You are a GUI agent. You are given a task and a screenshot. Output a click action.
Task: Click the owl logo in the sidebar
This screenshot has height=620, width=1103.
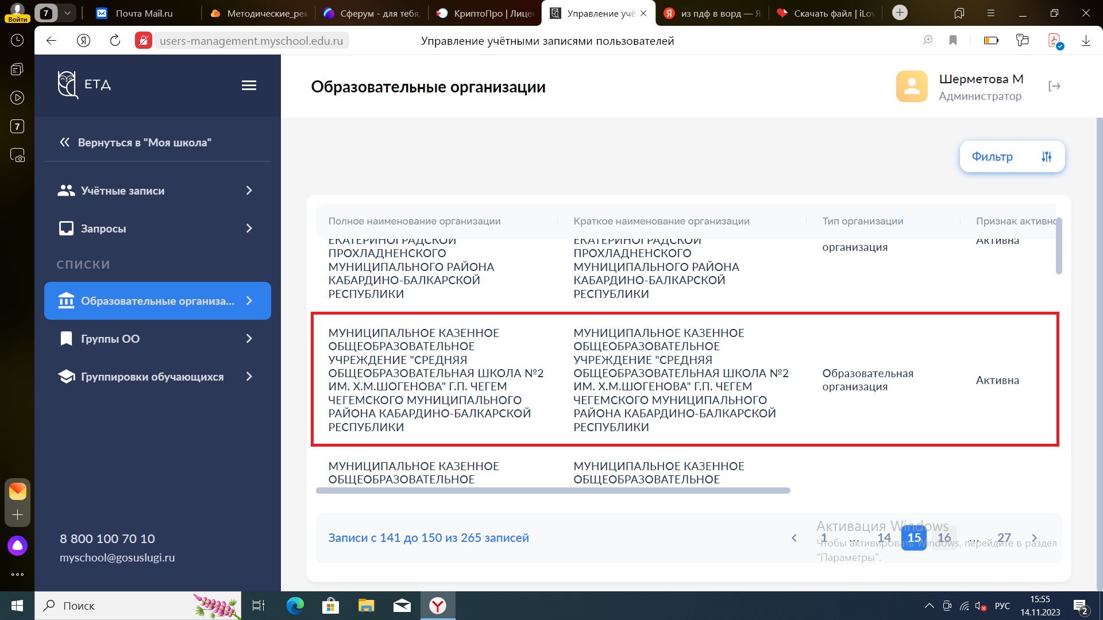67,85
